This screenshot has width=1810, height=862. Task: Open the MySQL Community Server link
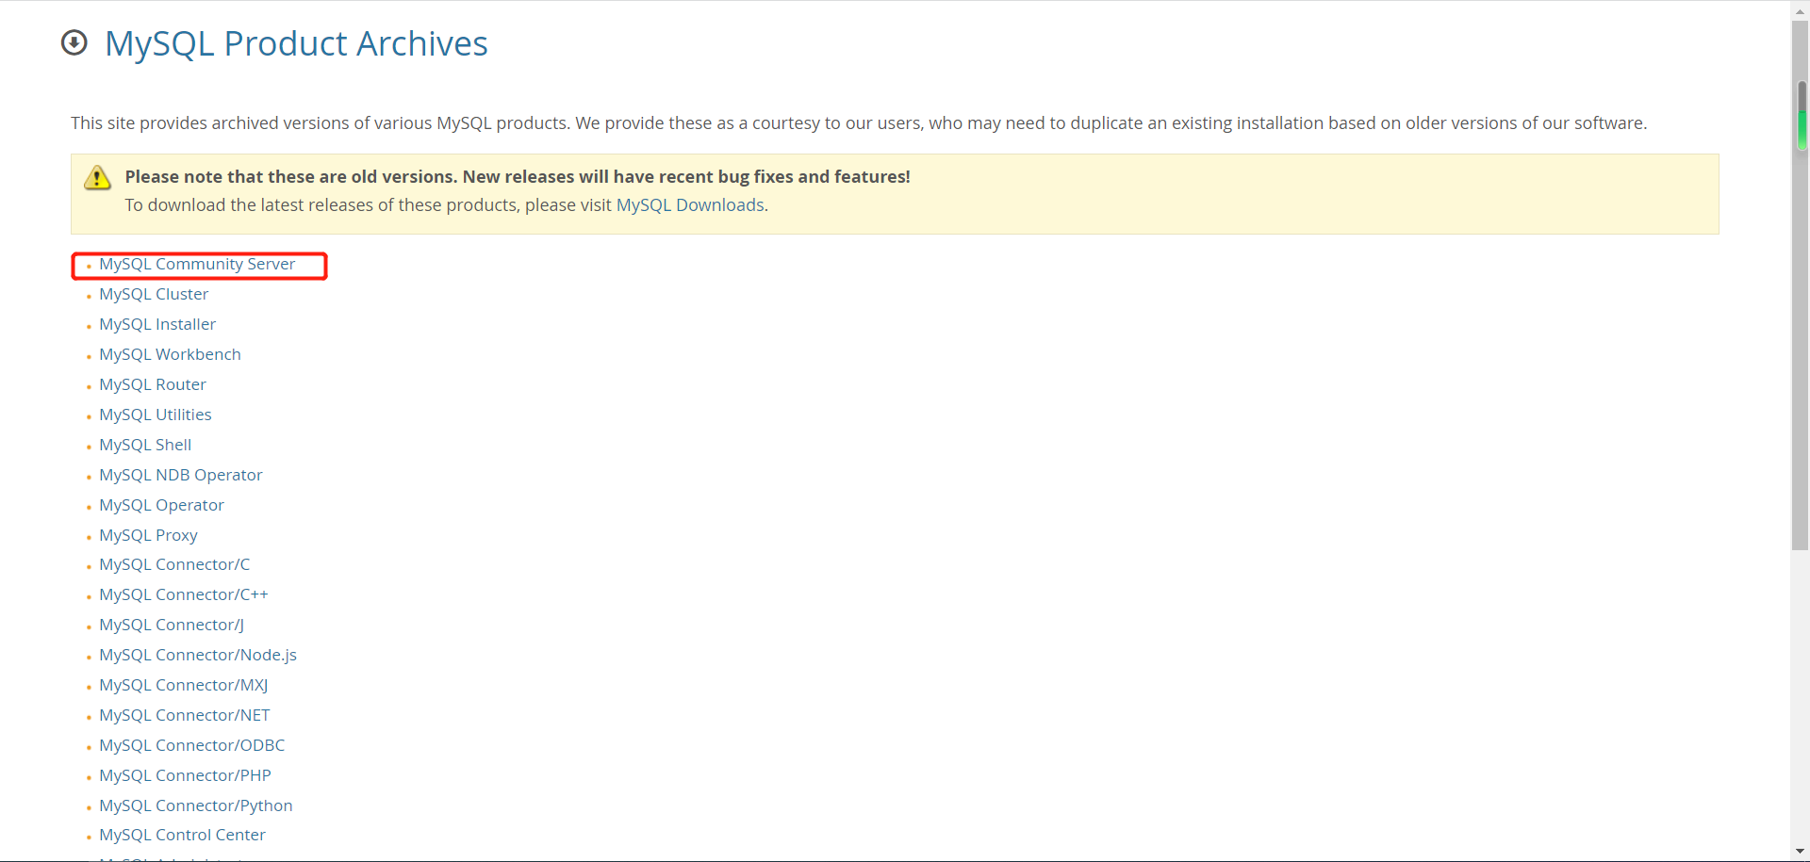197,265
